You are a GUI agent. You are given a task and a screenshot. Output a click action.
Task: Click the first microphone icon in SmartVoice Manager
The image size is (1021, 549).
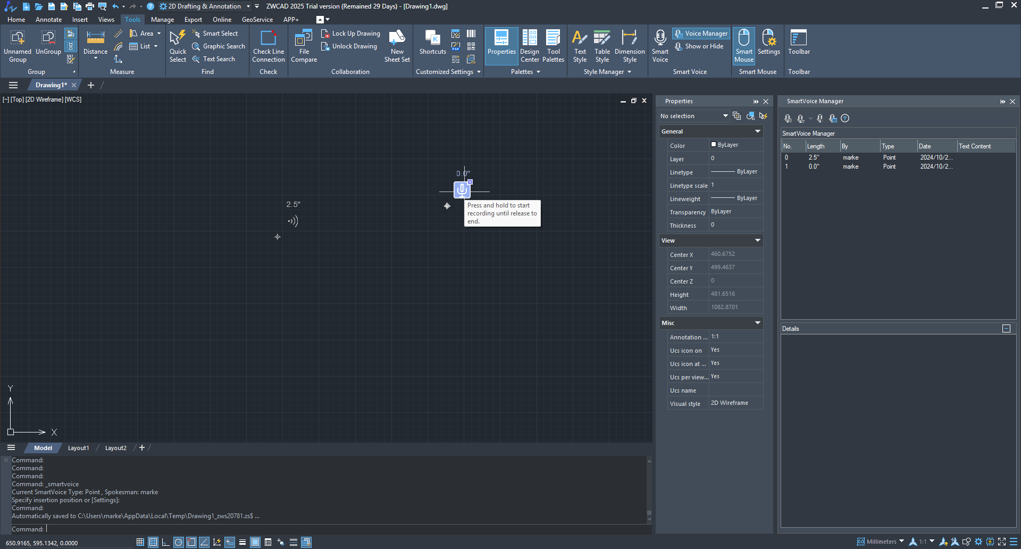788,118
